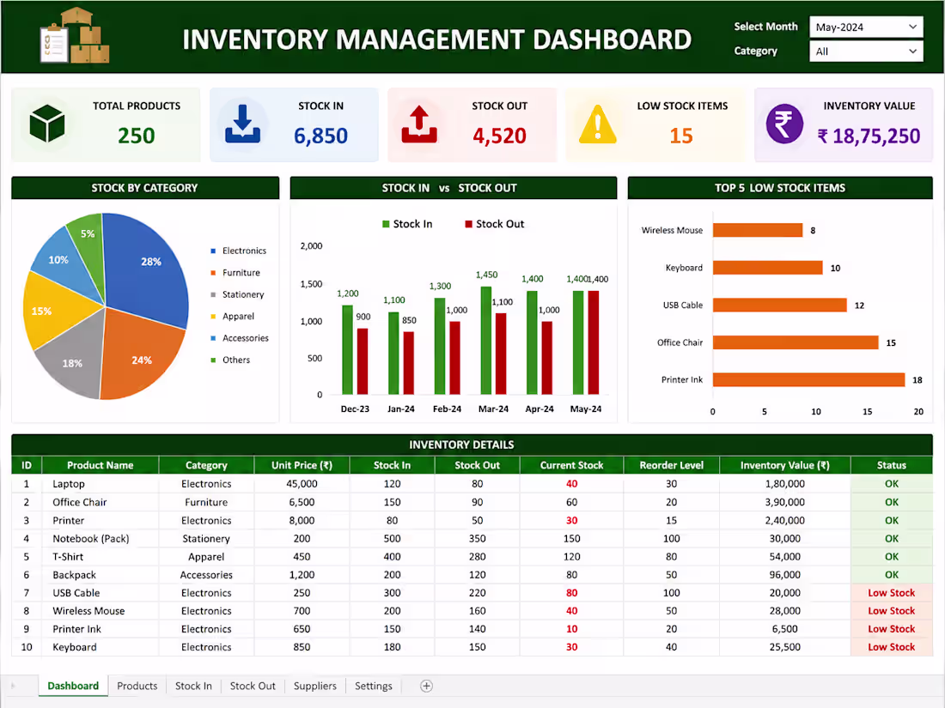
Task: Click the purple rupee Inventory Value icon
Action: (x=784, y=124)
